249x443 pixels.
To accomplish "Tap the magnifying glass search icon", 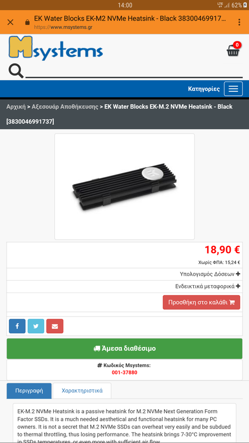I will 16,71.
